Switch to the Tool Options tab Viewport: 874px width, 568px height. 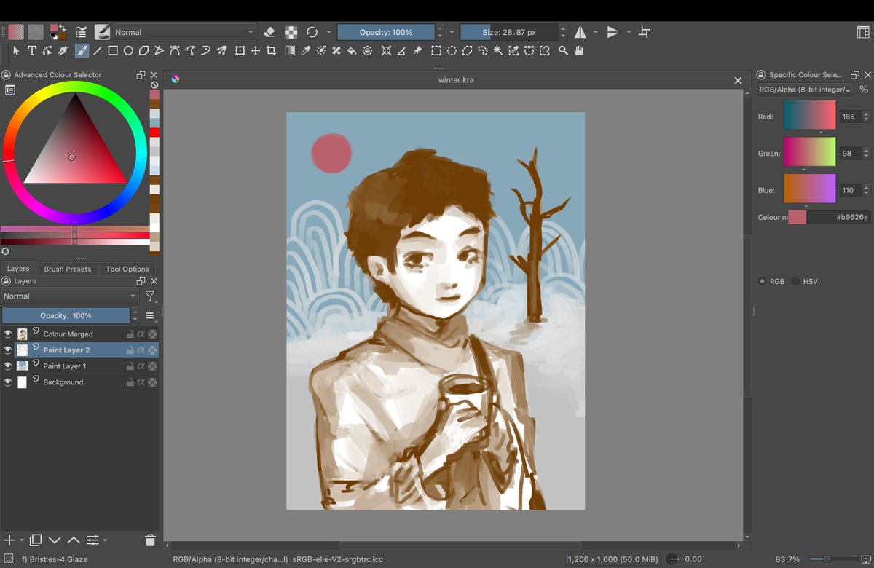(127, 269)
